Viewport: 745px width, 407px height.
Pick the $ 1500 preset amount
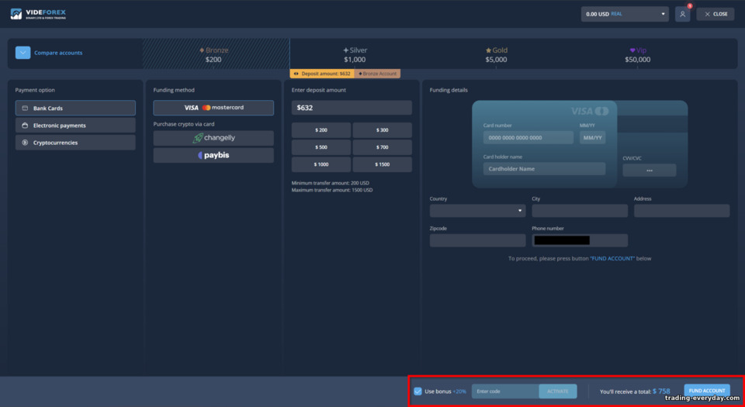click(382, 164)
